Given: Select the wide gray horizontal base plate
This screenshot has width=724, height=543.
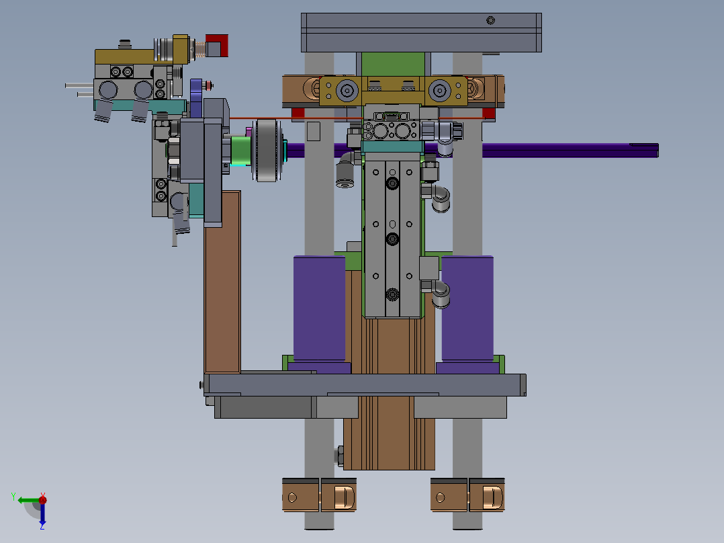Looking at the screenshot, I should [x=365, y=385].
